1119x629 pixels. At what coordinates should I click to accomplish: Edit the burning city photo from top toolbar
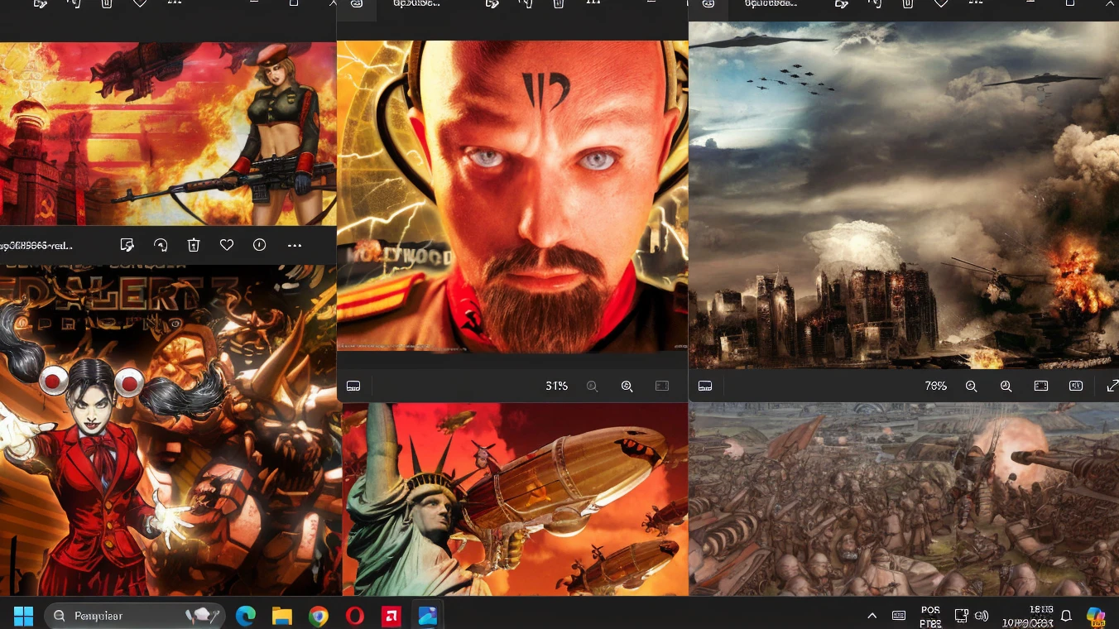tap(842, 3)
